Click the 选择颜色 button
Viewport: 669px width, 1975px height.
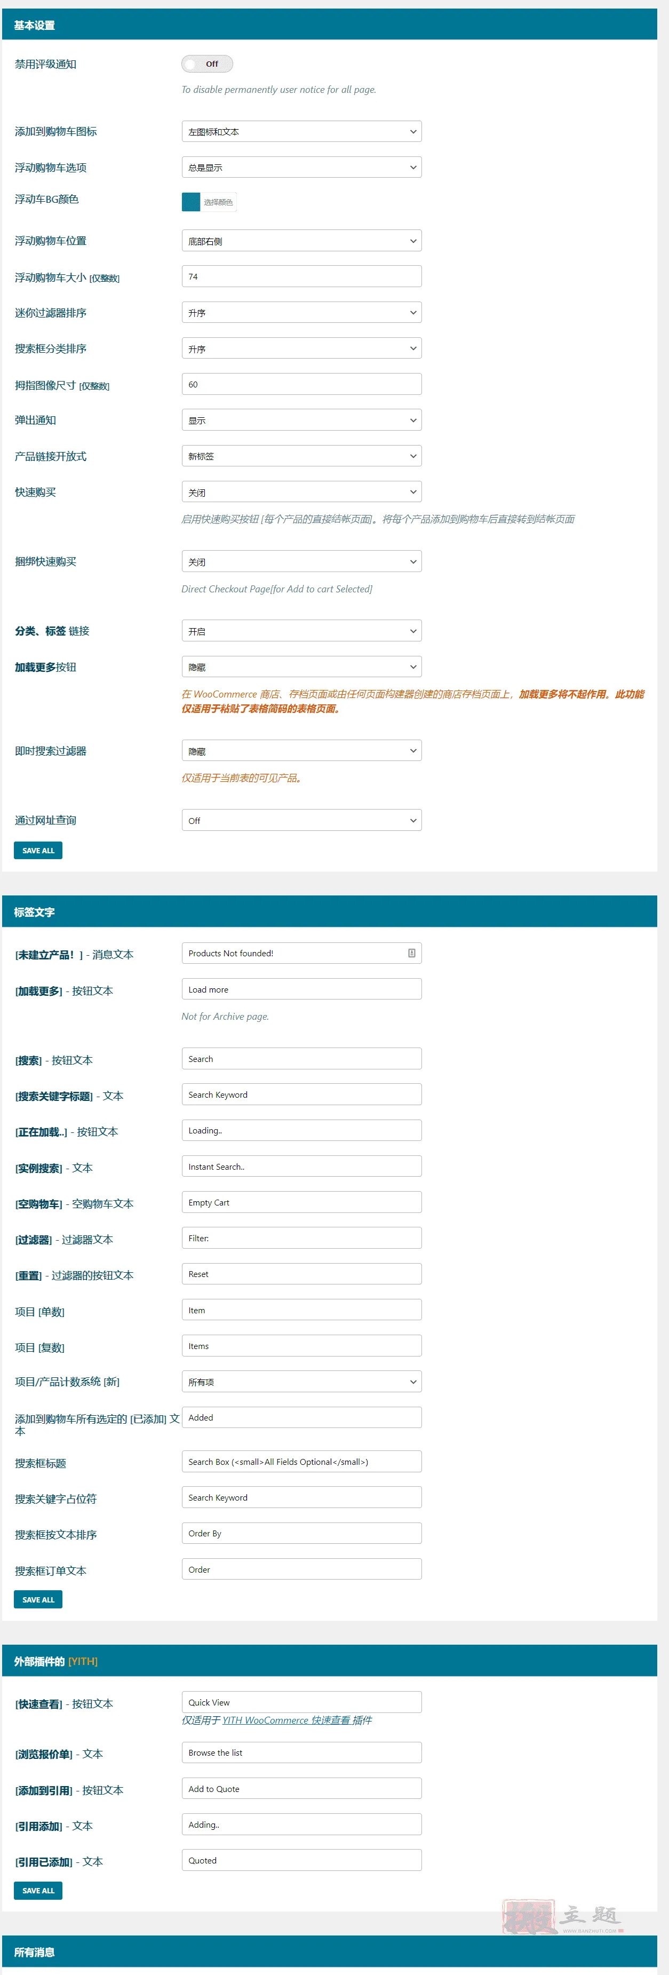[218, 202]
